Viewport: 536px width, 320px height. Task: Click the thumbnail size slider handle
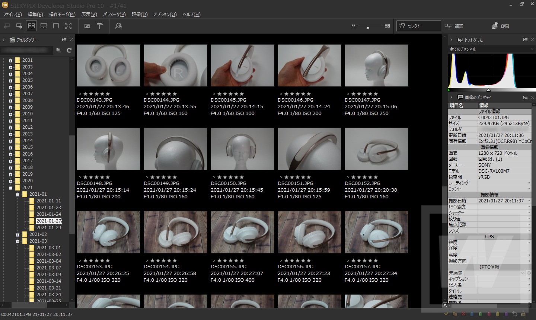(368, 27)
